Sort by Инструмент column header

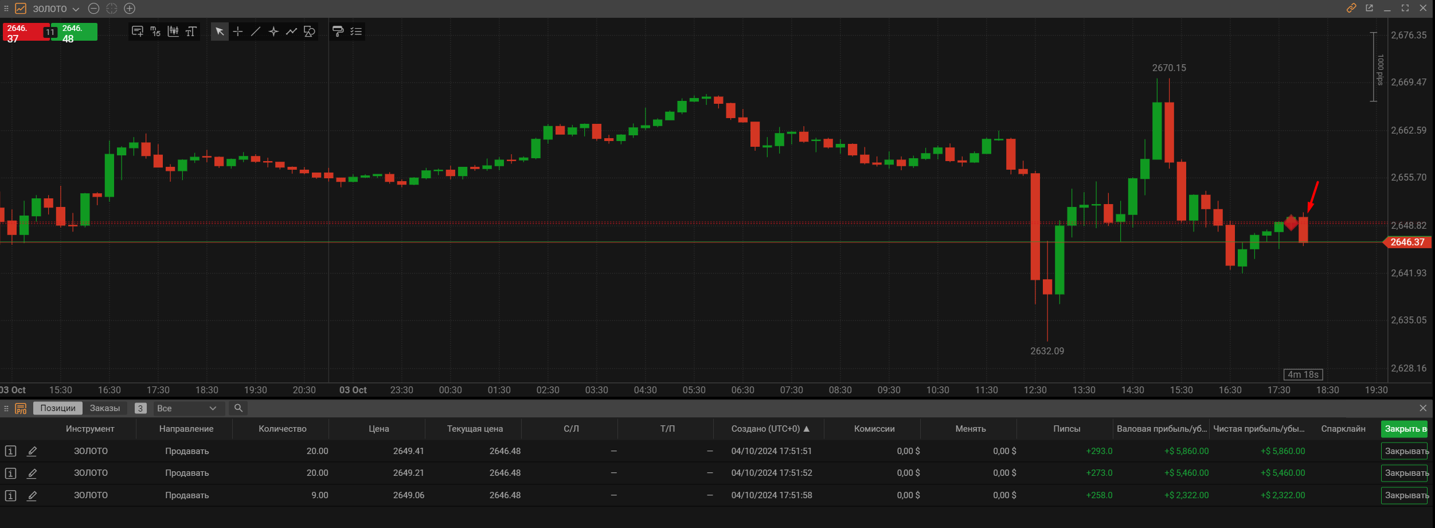(x=90, y=429)
